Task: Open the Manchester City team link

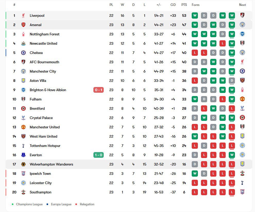Action: pyautogui.click(x=43, y=72)
